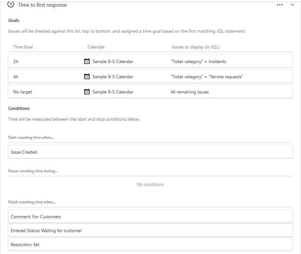Select Entered Status: Waiting for customer condition
This screenshot has width=301, height=254.
pyautogui.click(x=46, y=231)
